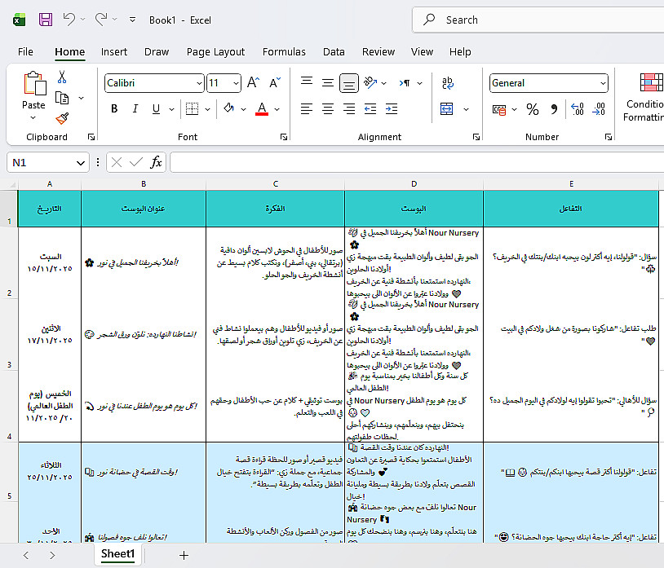This screenshot has width=664, height=568.
Task: Toggle Italic formatting
Action: coord(135,108)
